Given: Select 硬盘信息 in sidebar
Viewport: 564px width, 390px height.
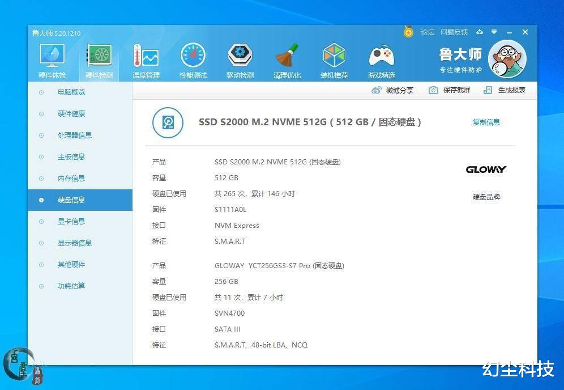Looking at the screenshot, I should [80, 200].
